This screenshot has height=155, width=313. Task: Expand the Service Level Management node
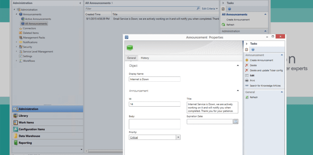click(x=17, y=52)
